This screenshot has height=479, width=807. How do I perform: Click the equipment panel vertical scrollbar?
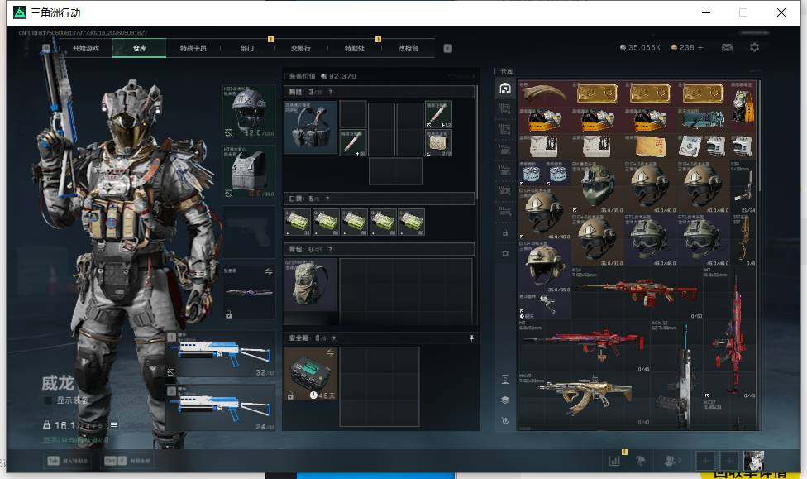click(477, 142)
